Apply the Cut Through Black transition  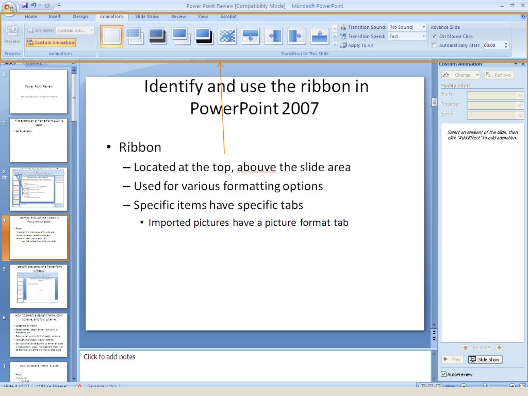click(204, 36)
